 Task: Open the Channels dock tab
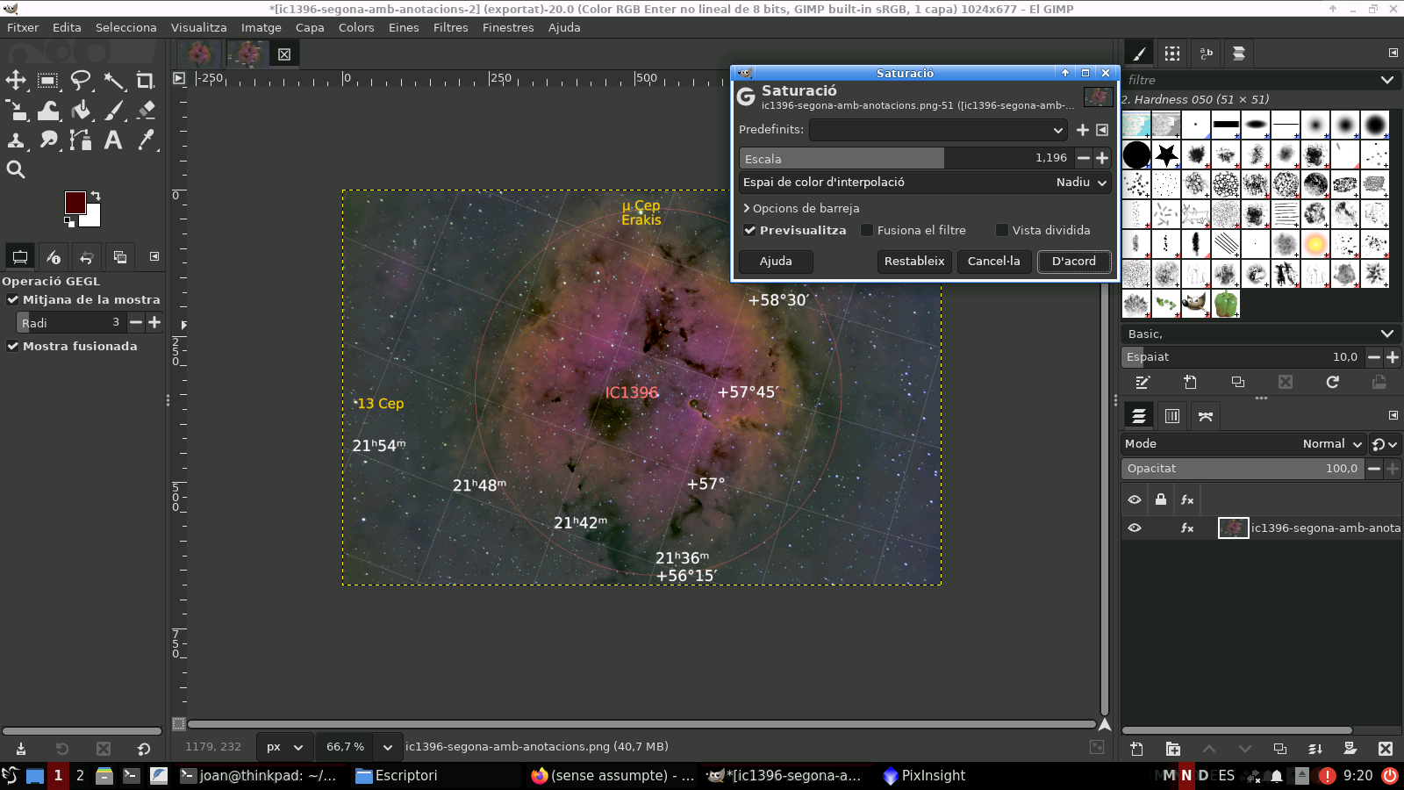(x=1172, y=415)
